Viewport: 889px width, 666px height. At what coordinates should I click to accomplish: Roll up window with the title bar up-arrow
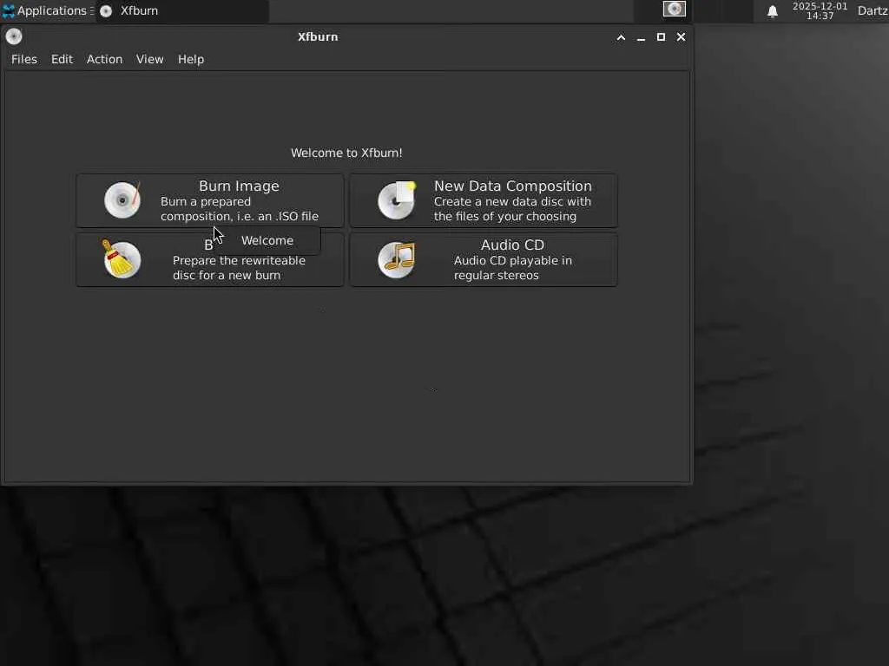(x=621, y=37)
